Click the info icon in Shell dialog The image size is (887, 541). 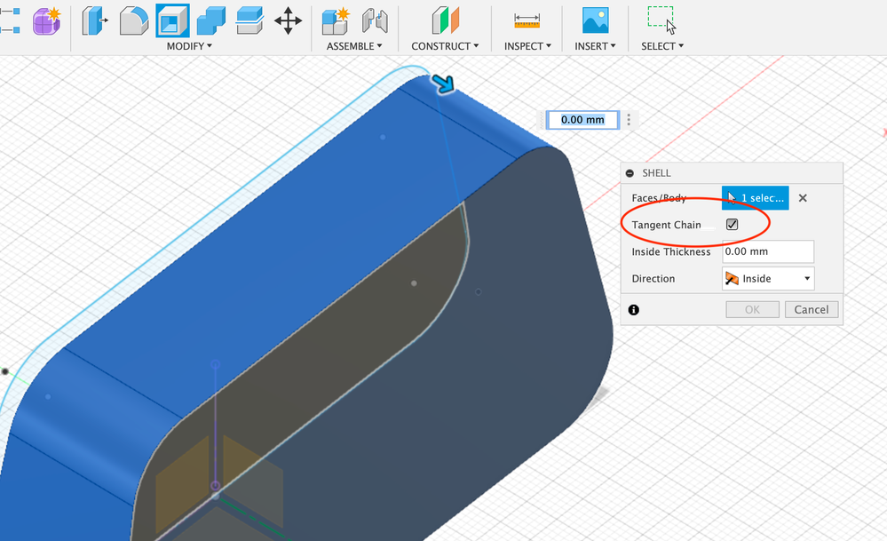click(634, 309)
